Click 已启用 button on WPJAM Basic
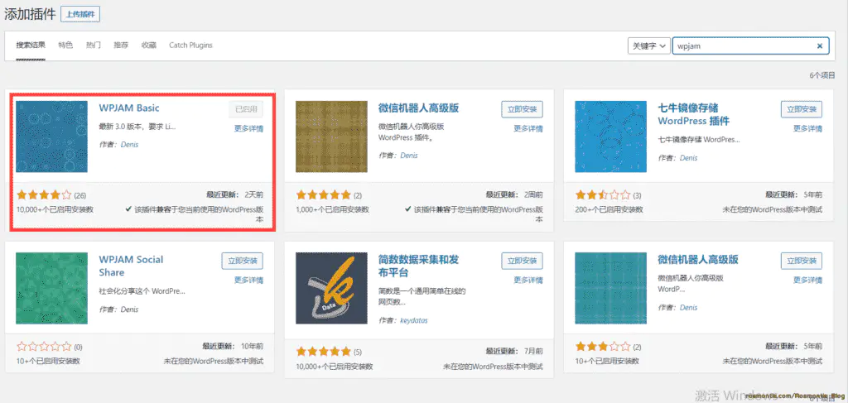 click(246, 109)
